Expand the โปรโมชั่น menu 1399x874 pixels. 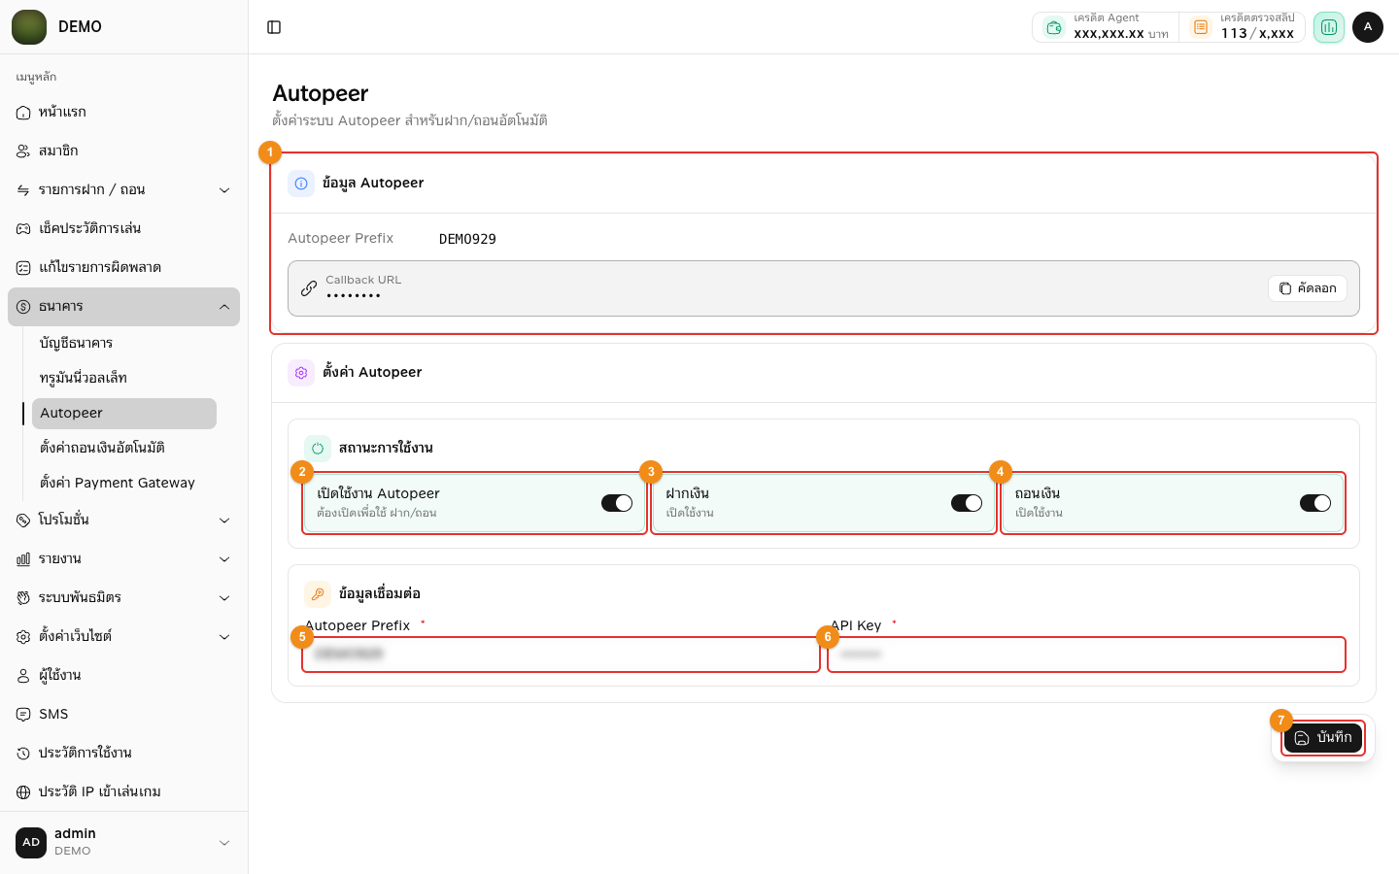click(x=123, y=521)
